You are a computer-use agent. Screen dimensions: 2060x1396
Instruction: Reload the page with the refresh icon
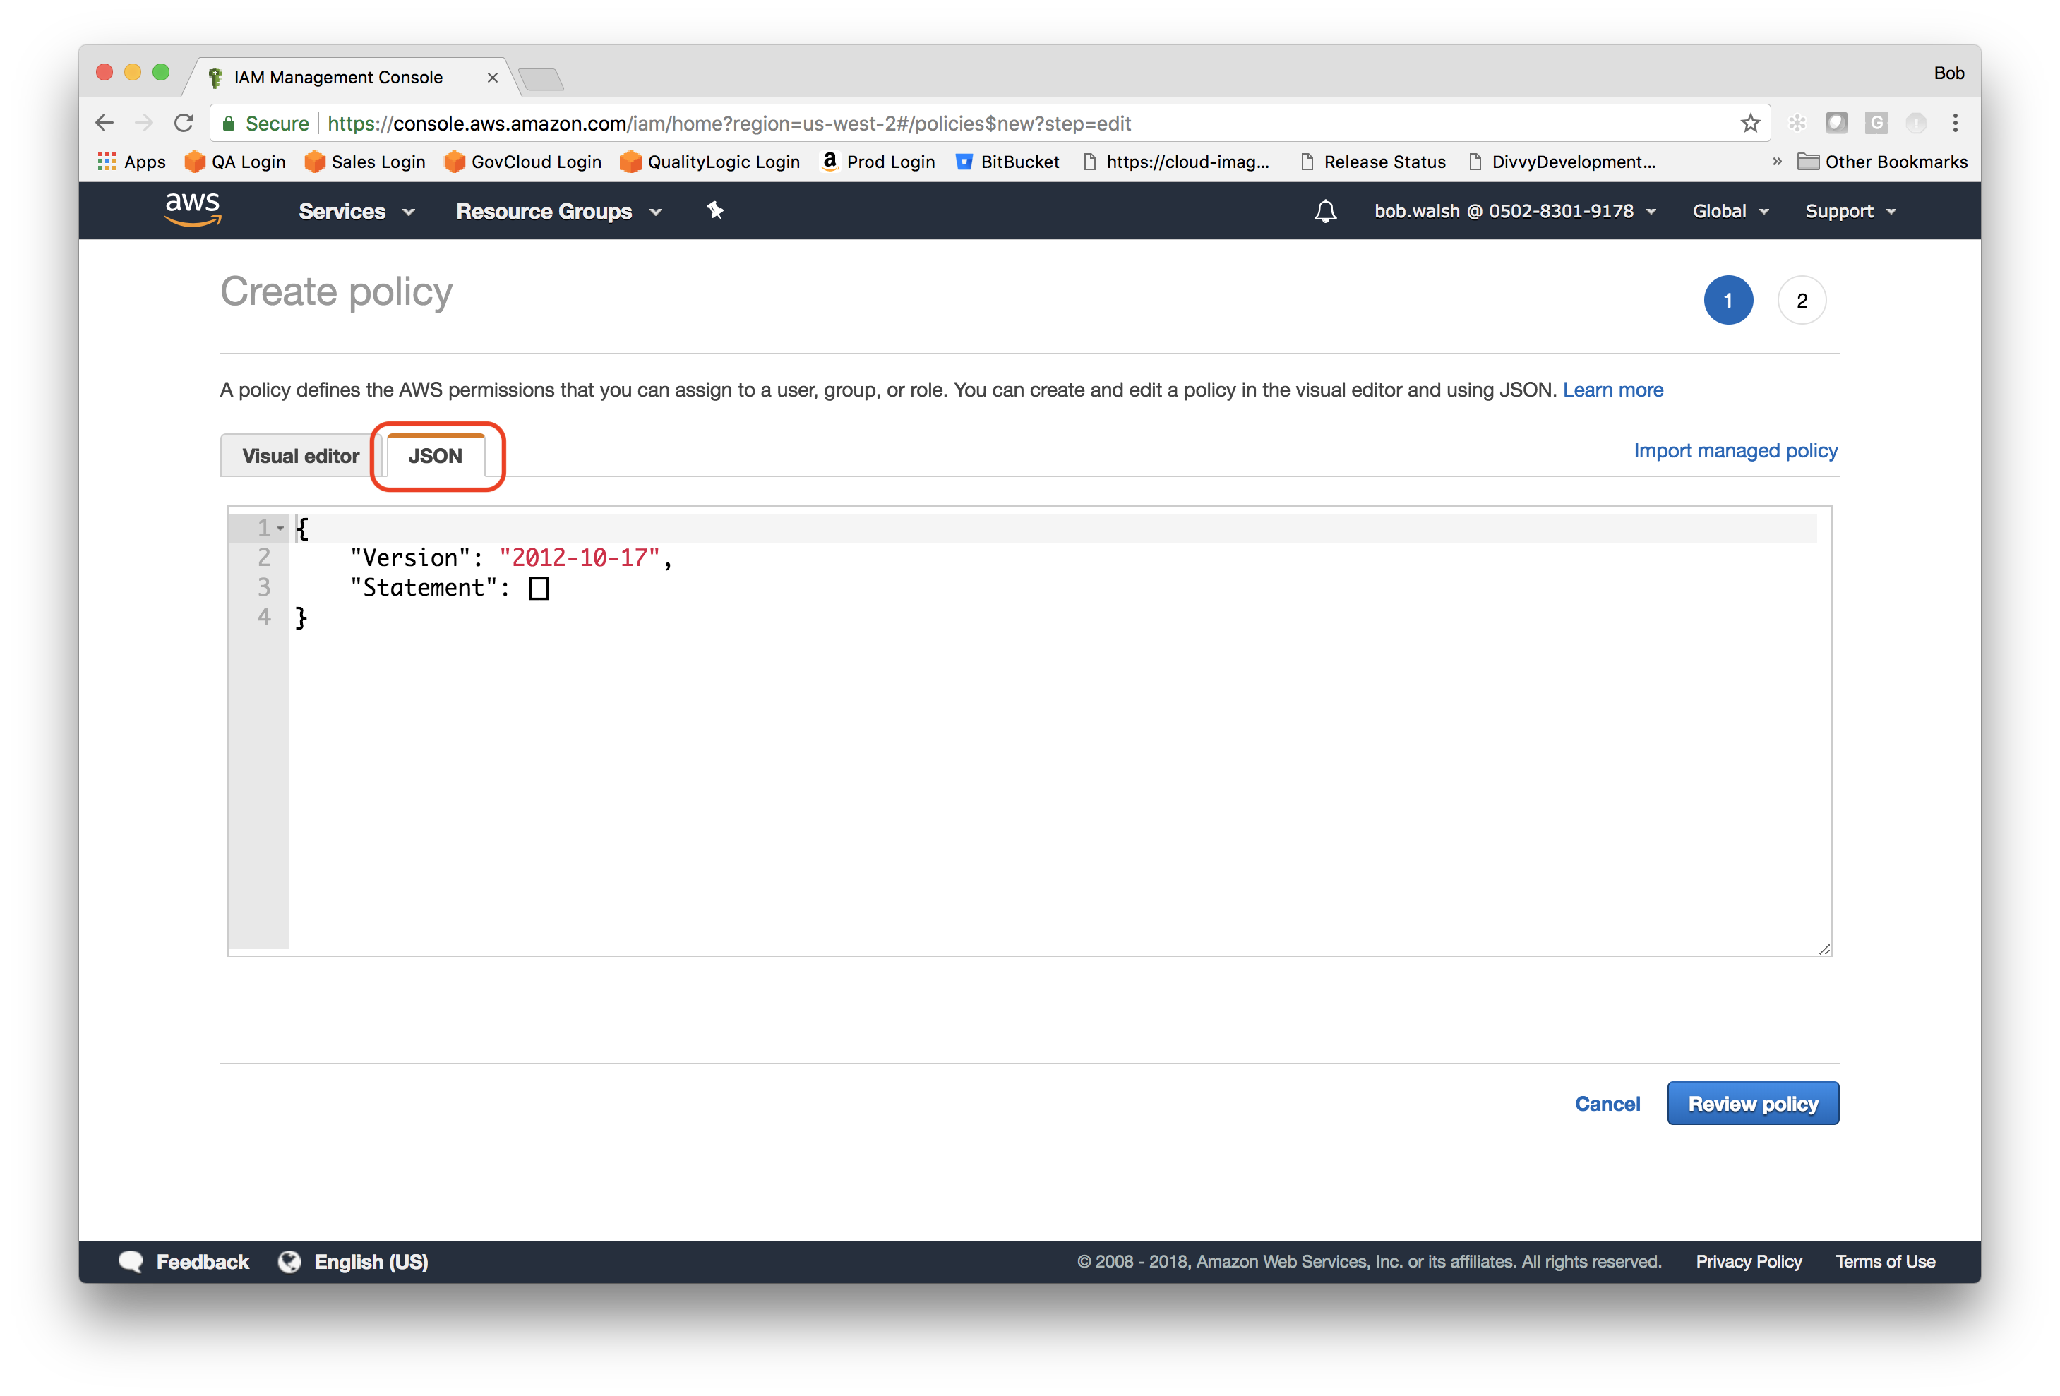184,124
